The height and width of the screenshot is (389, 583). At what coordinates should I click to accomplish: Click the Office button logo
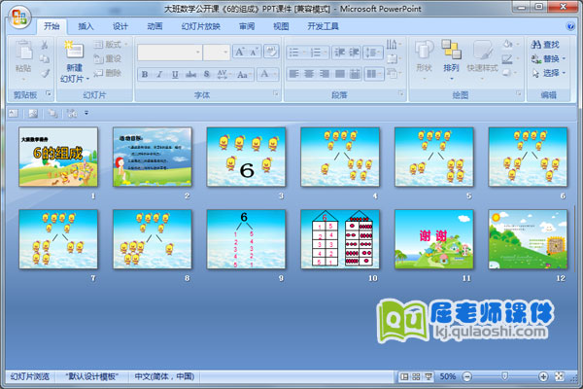pyautogui.click(x=18, y=15)
